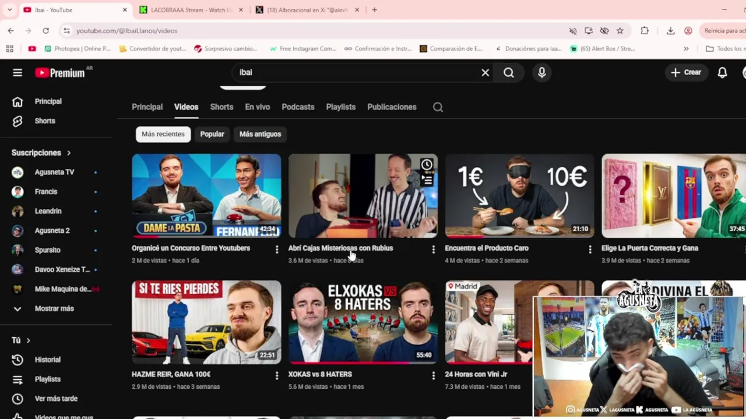The image size is (746, 419).
Task: Bookmark this page with the star icon
Action: (x=620, y=30)
